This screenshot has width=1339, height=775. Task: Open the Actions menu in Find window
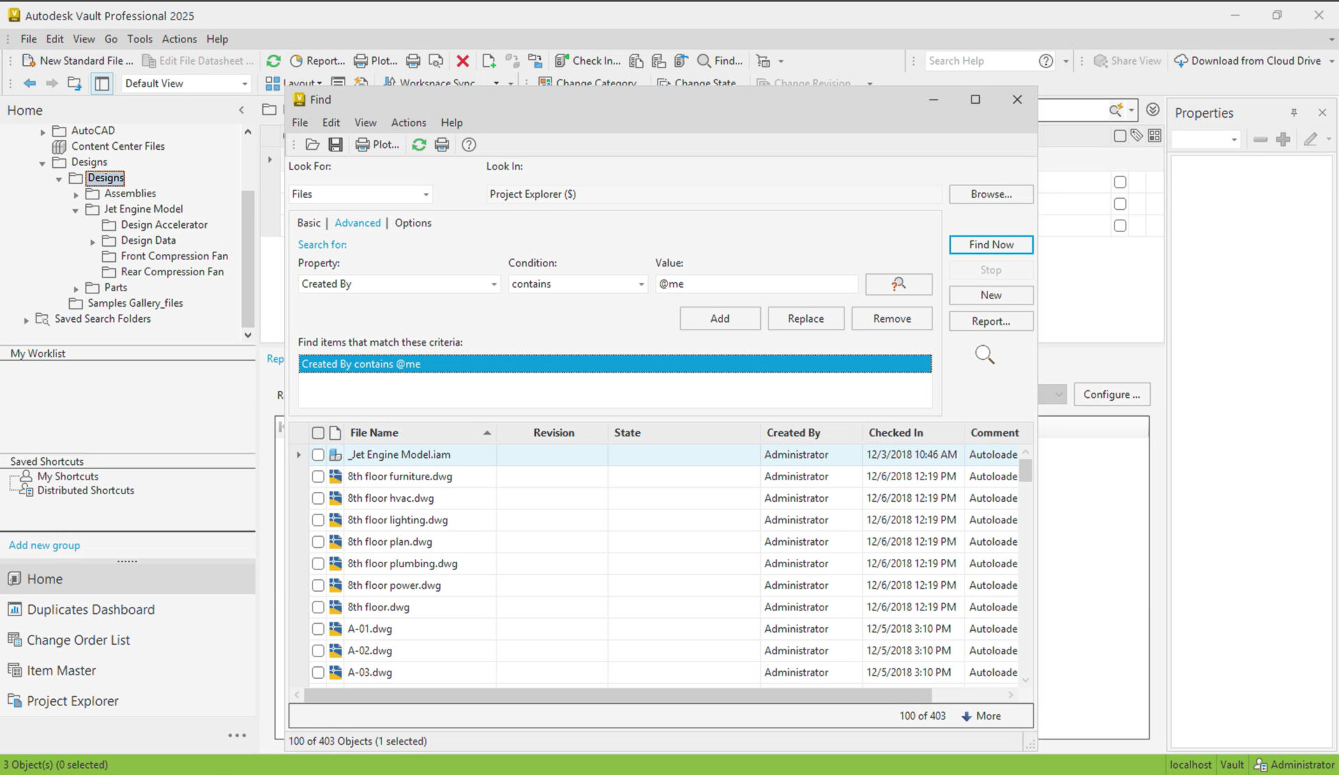tap(408, 123)
